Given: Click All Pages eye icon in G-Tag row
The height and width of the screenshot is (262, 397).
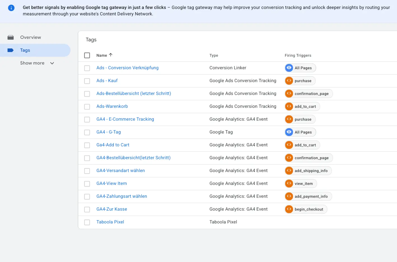Looking at the screenshot, I should click(289, 132).
